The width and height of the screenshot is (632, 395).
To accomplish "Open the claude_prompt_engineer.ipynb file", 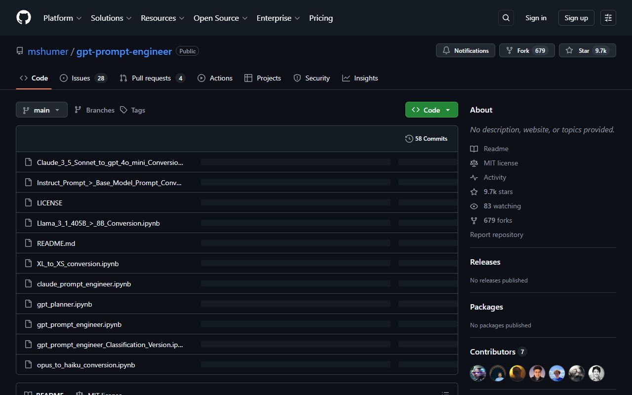I will (84, 284).
